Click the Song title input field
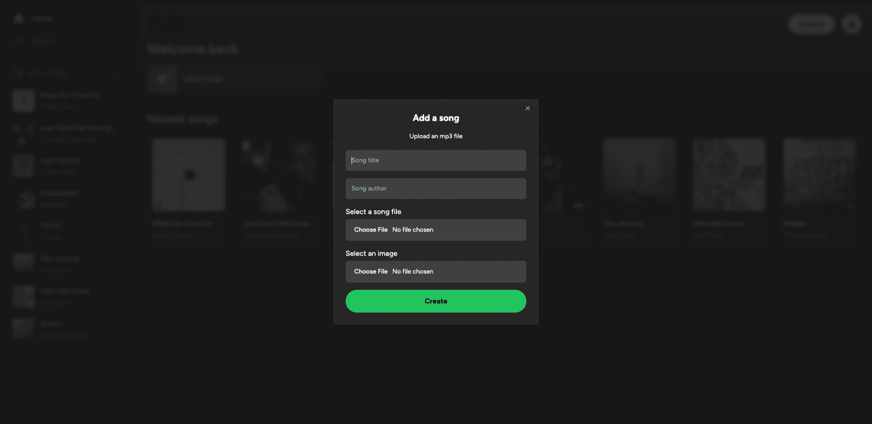This screenshot has height=424, width=872. [436, 160]
